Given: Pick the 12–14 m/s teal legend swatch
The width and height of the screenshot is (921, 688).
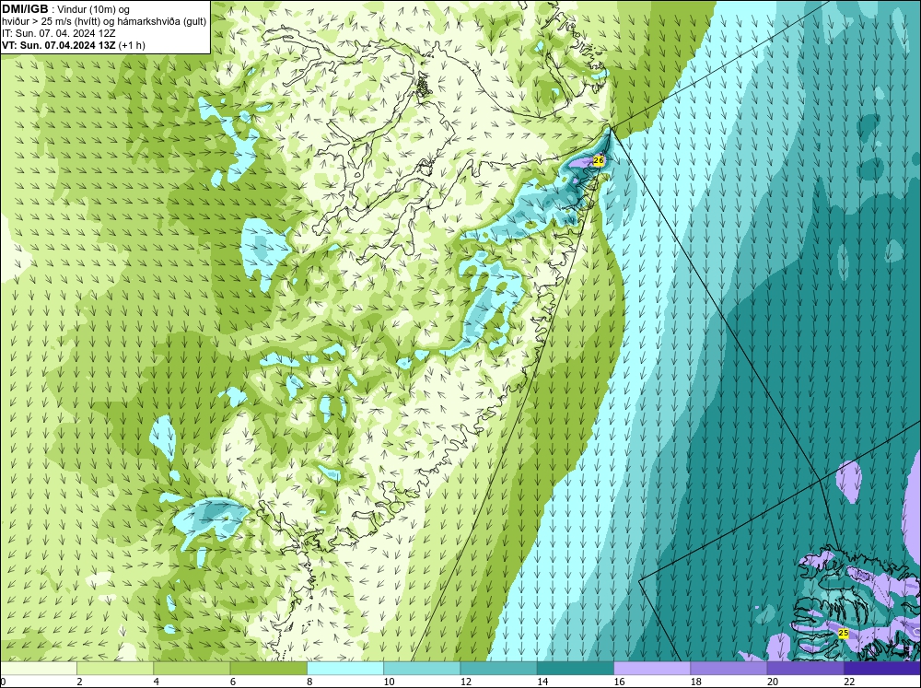Looking at the screenshot, I should pos(498,669).
